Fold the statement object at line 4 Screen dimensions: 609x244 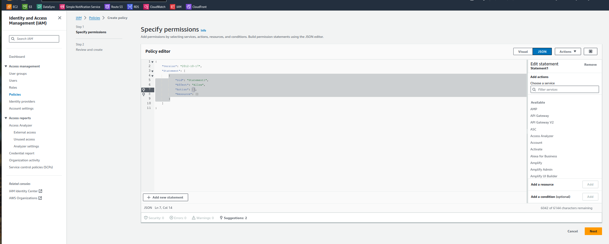(x=153, y=76)
